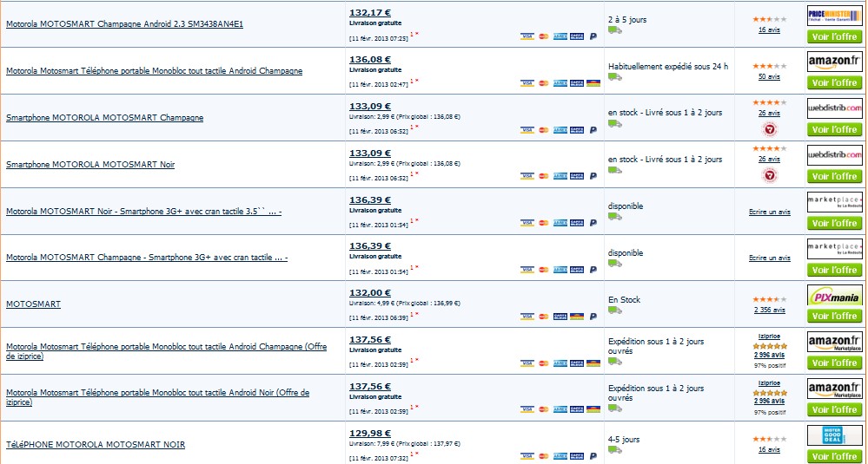Click the 129,98 € price link
Viewport: 868px width, 464px height.
[x=370, y=434]
